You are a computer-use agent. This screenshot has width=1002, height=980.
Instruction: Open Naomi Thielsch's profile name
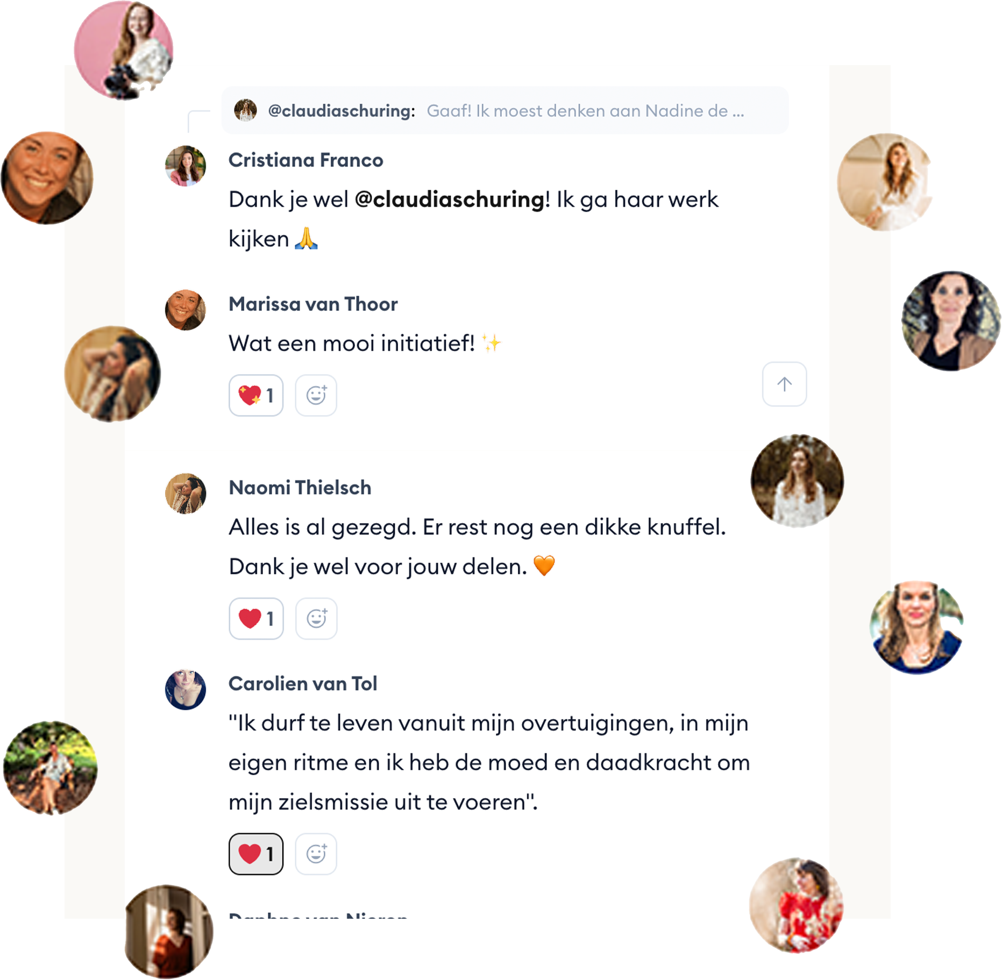pyautogui.click(x=300, y=488)
